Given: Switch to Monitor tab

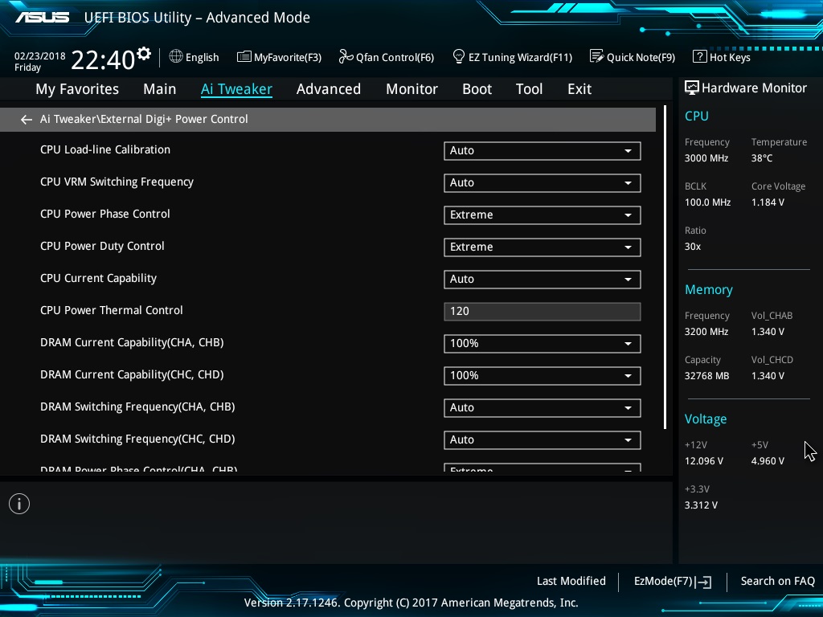Looking at the screenshot, I should pos(411,89).
